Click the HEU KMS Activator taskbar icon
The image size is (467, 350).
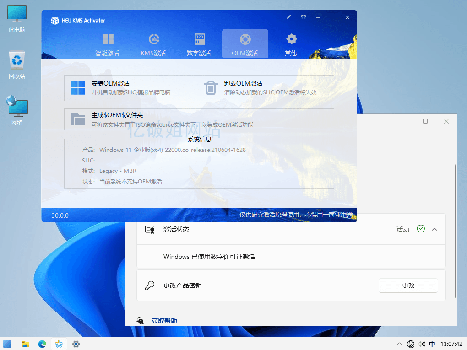(x=59, y=344)
